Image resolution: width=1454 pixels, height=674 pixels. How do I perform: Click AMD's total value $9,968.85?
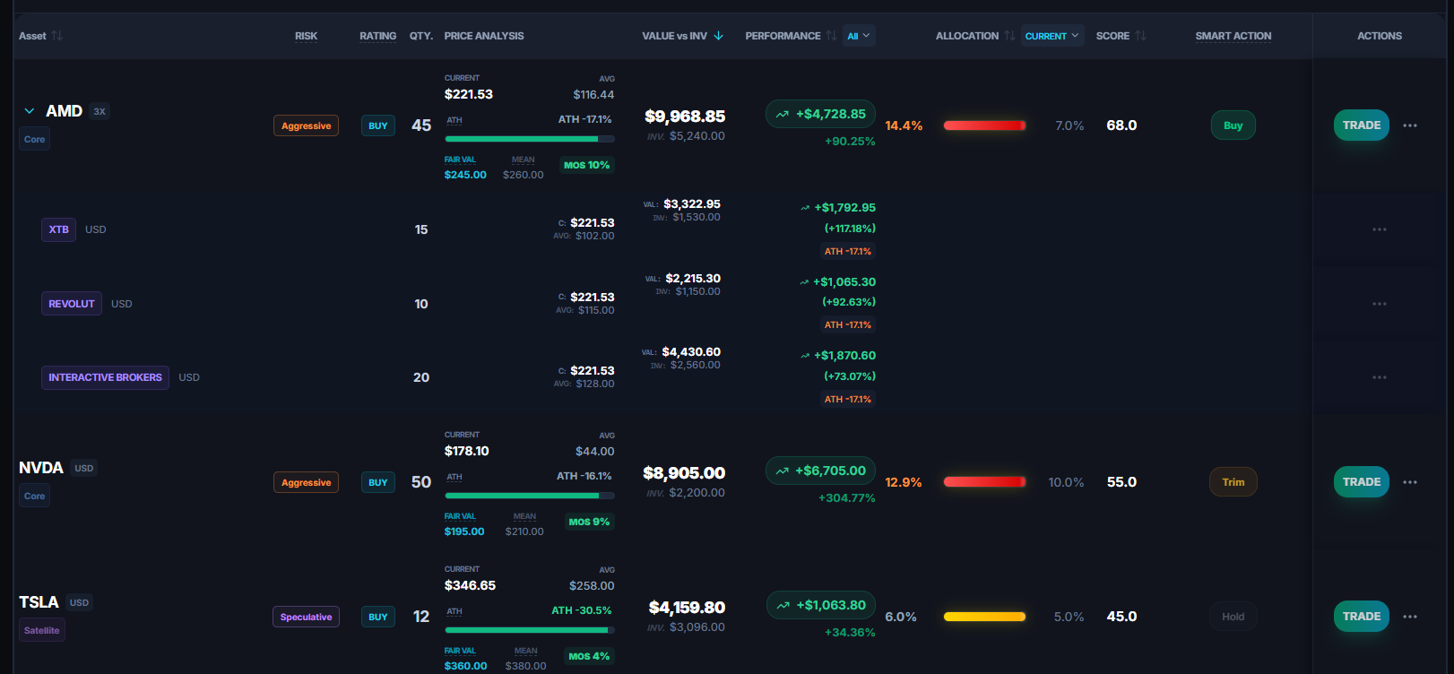[685, 117]
